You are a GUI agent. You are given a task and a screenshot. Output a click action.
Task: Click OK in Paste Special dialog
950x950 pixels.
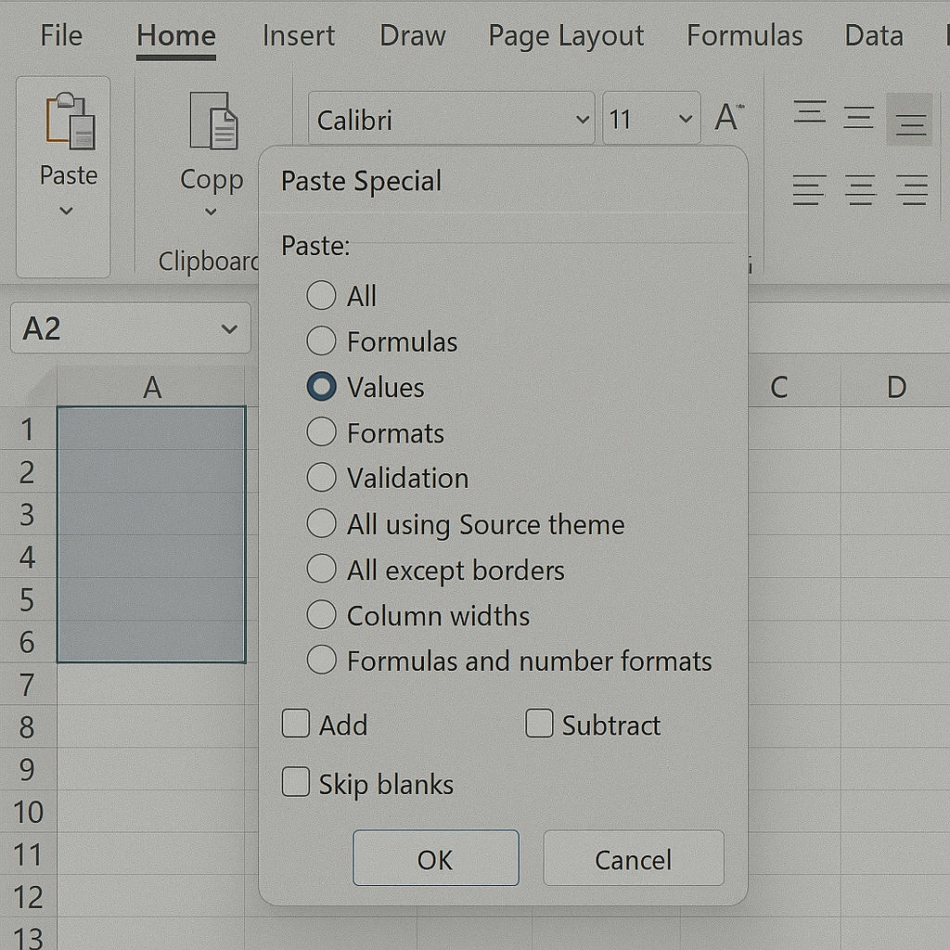coord(435,858)
